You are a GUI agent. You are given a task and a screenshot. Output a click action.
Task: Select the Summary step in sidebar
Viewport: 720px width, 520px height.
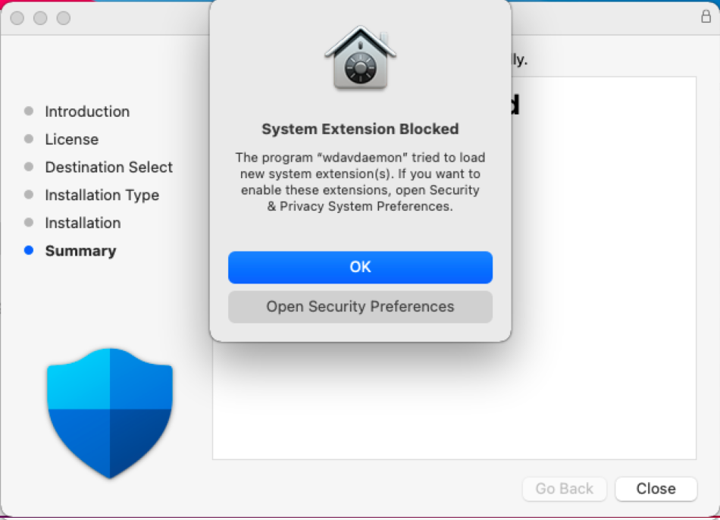click(80, 251)
